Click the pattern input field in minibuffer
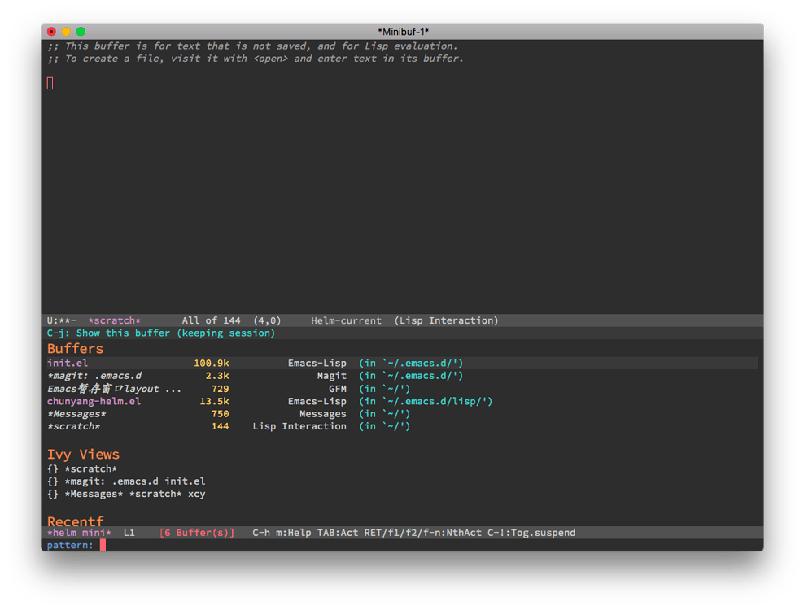This screenshot has height=610, width=804. (102, 545)
